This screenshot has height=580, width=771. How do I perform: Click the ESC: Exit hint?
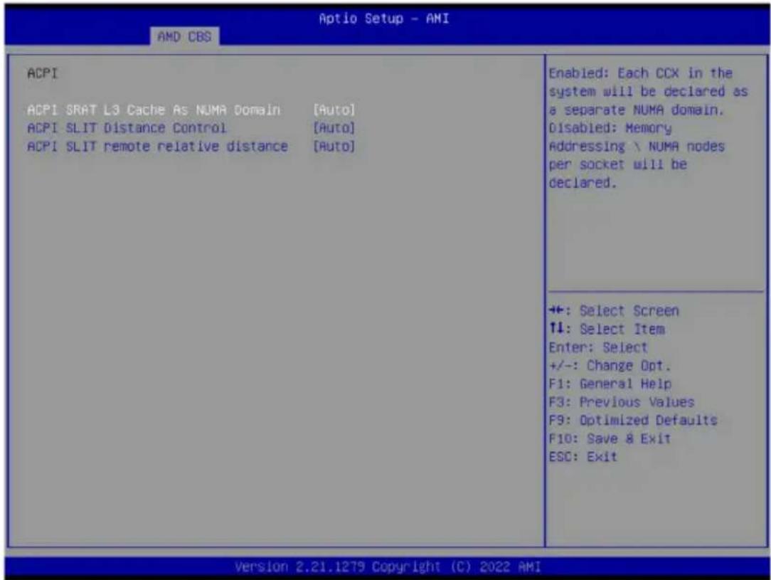[x=583, y=456]
